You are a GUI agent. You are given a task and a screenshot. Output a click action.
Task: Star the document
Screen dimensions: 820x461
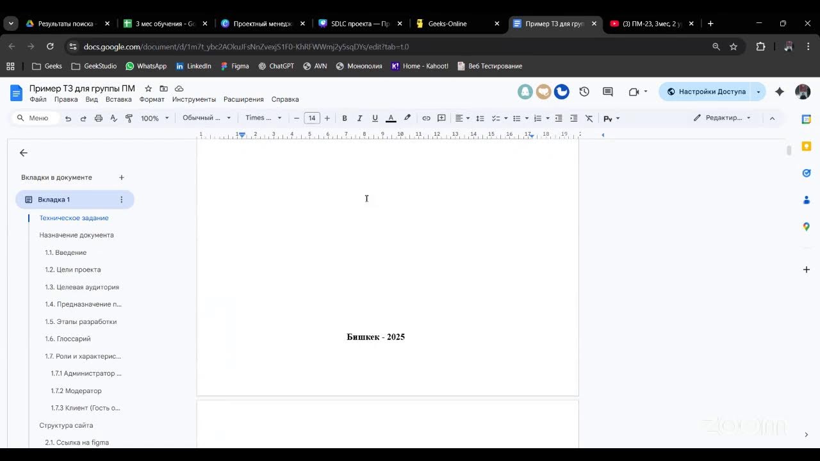[149, 88]
